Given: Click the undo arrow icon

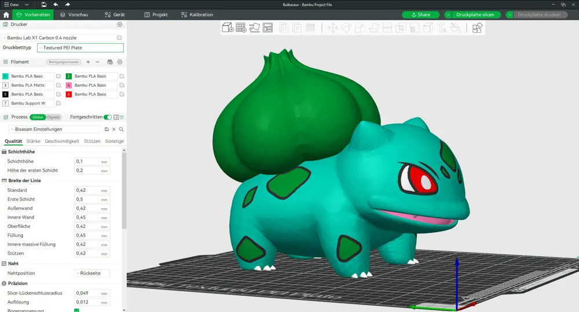Looking at the screenshot, I should pyautogui.click(x=56, y=5).
